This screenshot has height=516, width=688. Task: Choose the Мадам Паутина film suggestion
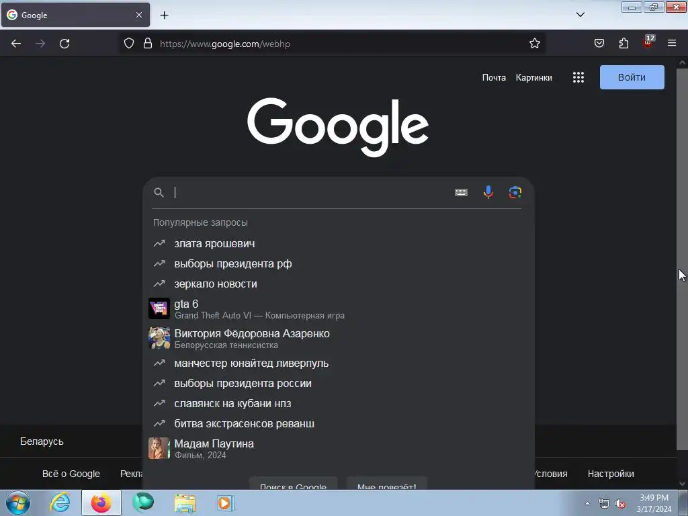coord(337,448)
